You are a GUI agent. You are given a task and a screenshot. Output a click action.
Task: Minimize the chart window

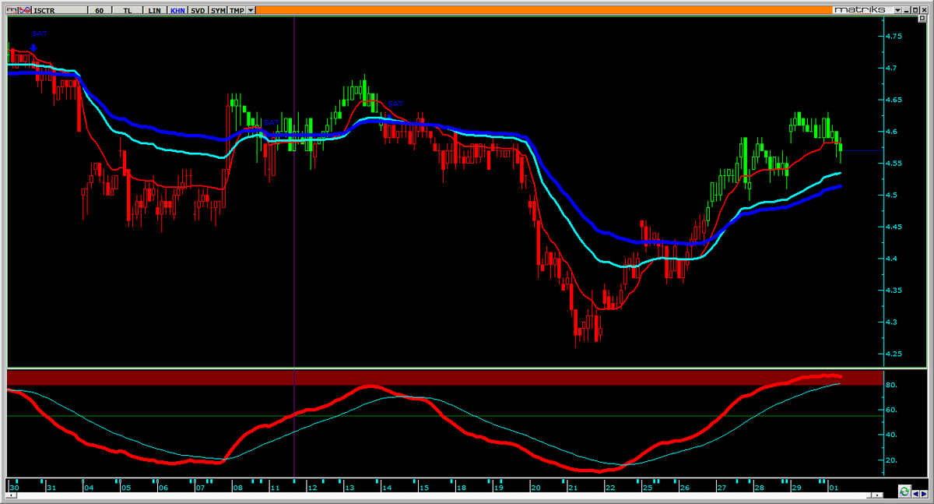point(907,10)
